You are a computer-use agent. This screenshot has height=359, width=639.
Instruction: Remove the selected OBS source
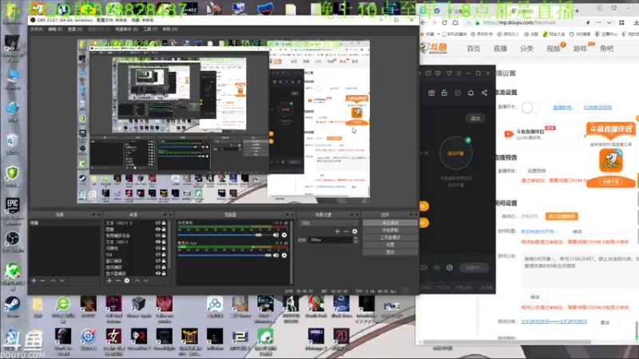pos(117,281)
